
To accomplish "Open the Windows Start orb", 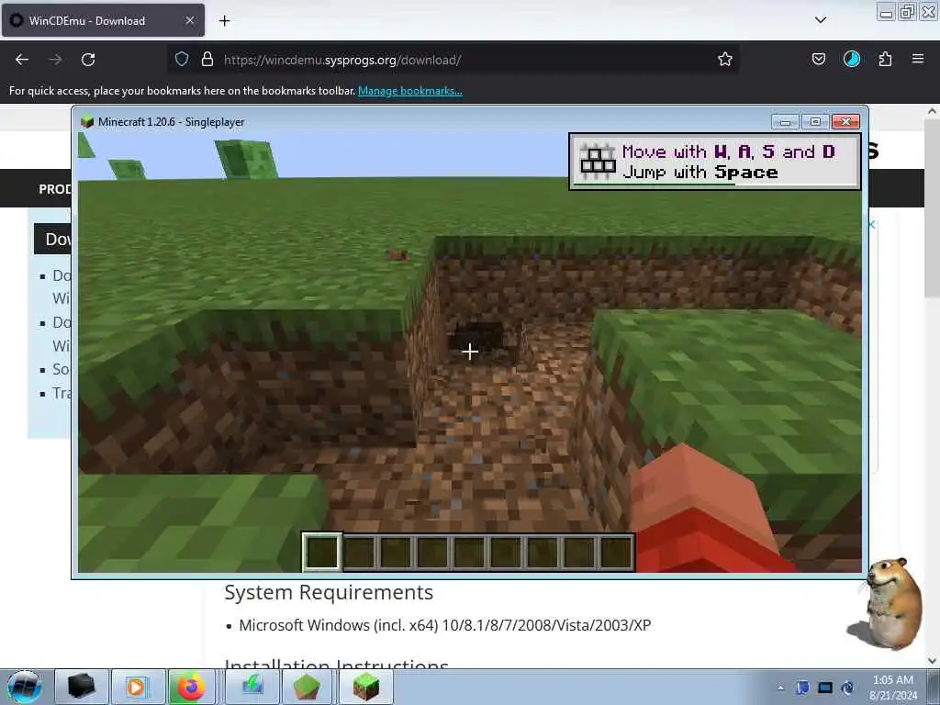I will [x=25, y=687].
